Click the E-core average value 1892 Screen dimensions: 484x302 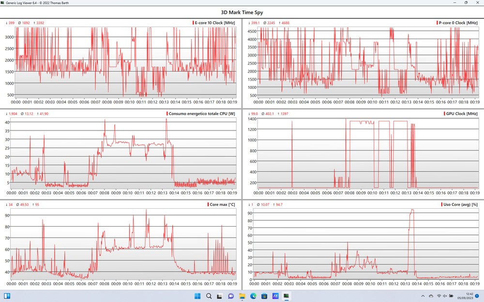point(26,23)
